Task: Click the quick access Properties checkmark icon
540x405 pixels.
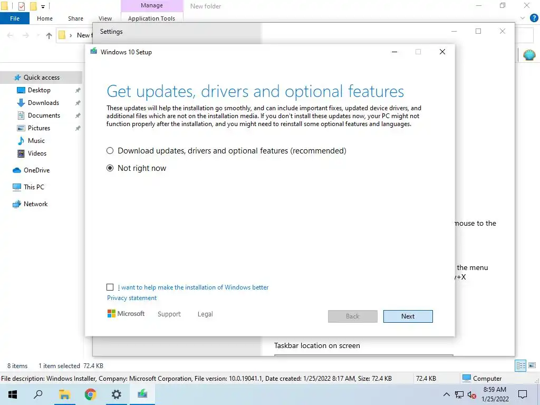Action: 21,6
